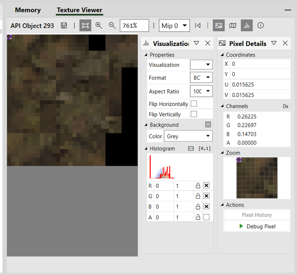Click the A minimum value field

164,217
